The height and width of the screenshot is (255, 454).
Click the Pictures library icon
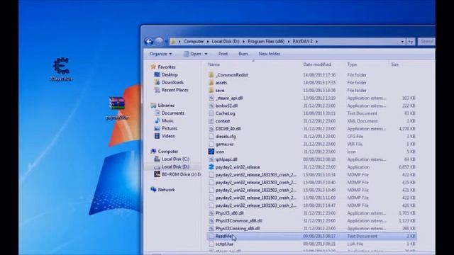pyautogui.click(x=157, y=128)
